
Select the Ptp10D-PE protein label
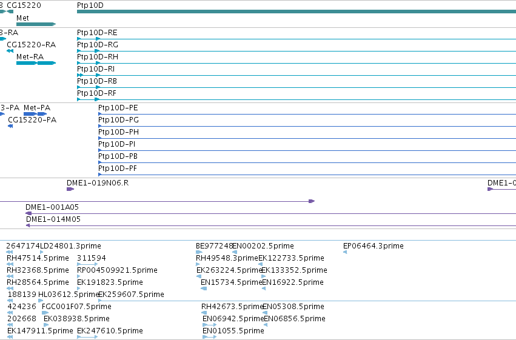(x=118, y=108)
